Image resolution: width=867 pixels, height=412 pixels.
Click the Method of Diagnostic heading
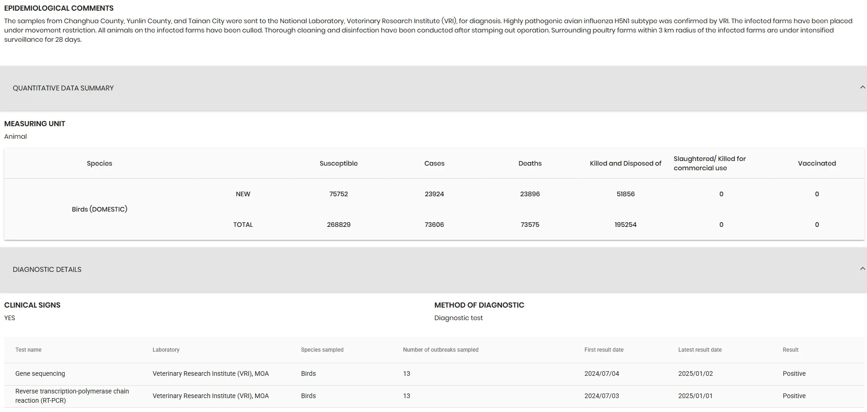[479, 305]
